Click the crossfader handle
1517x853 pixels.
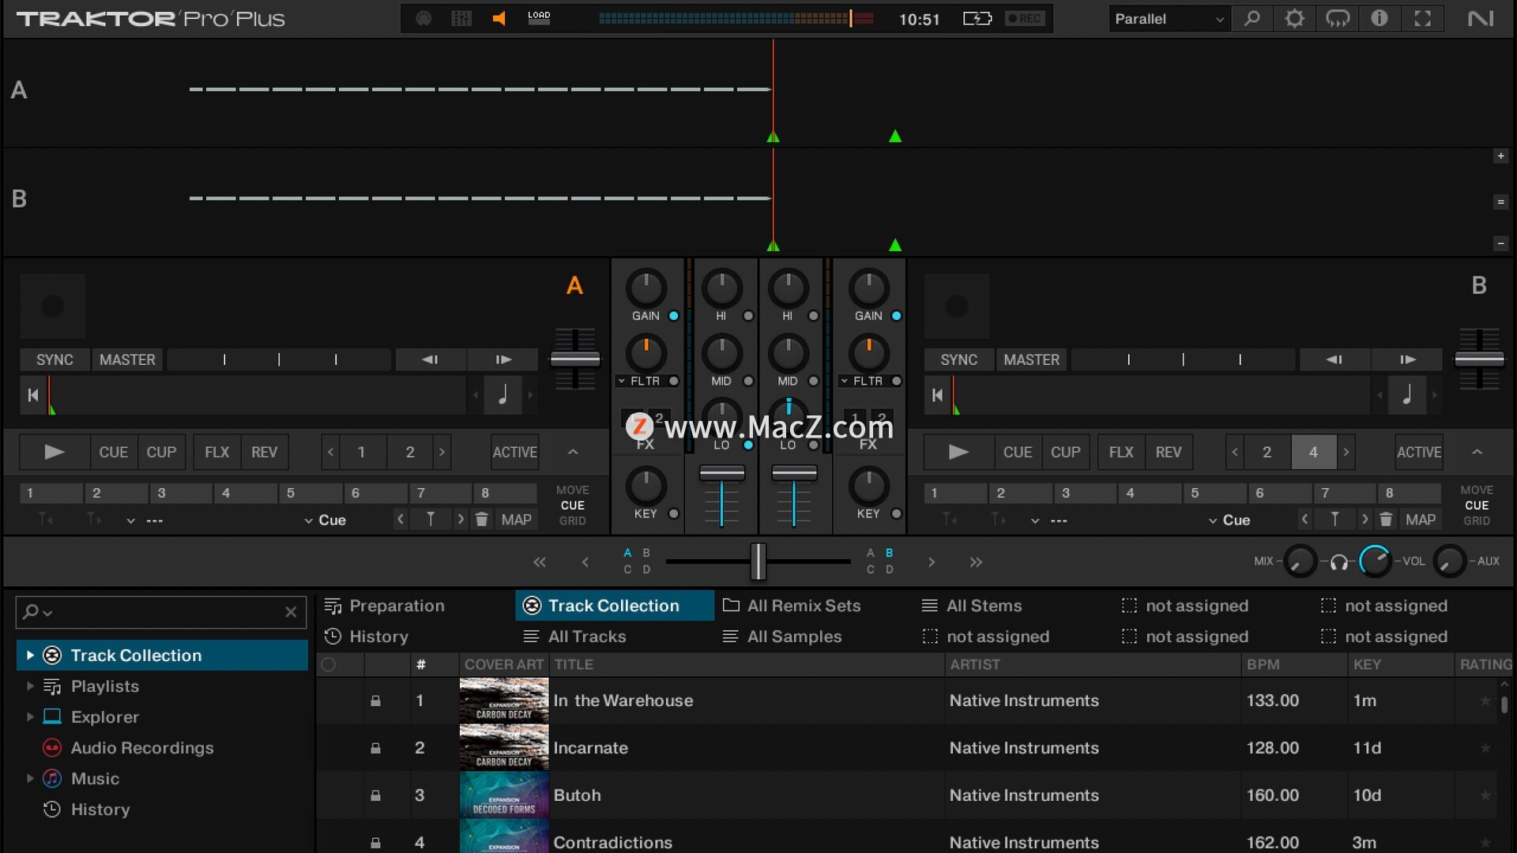tap(758, 562)
